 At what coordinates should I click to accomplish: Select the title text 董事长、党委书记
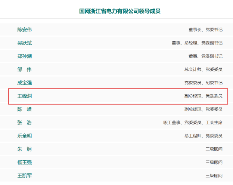205,30
